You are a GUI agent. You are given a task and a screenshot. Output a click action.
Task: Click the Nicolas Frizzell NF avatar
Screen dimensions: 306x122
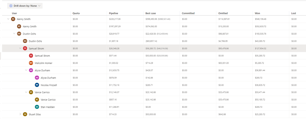[x=37, y=85]
